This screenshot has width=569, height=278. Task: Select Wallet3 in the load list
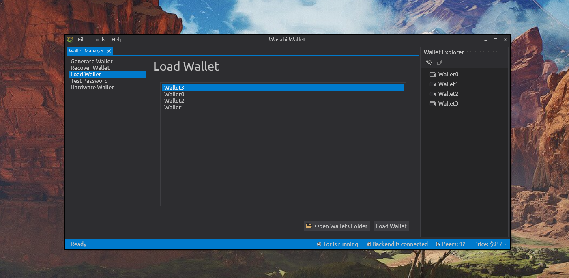click(x=283, y=88)
